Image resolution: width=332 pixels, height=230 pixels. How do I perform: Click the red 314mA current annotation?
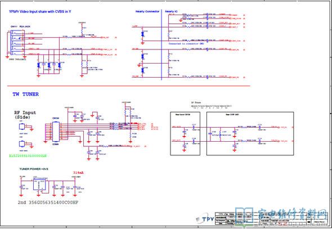click(x=78, y=173)
